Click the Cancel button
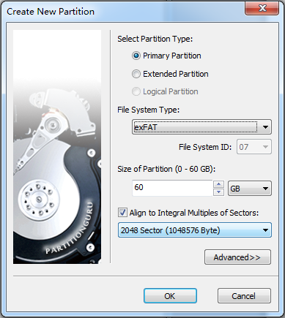The image size is (285, 318). coord(244,296)
